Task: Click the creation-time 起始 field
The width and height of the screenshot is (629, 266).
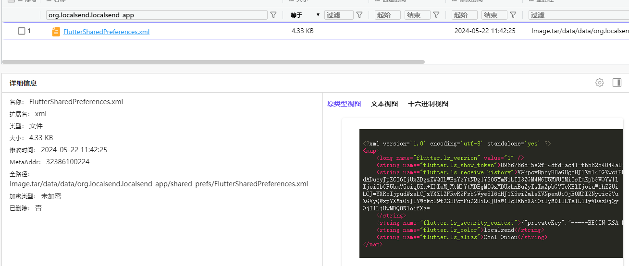Action: pyautogui.click(x=388, y=15)
